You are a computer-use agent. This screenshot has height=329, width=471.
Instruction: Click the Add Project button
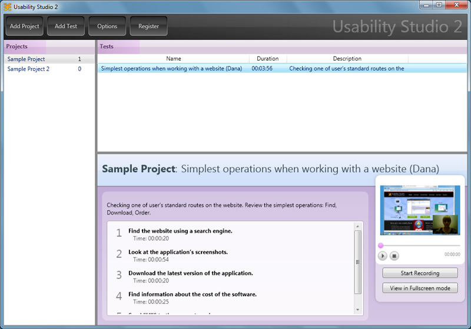(x=24, y=26)
